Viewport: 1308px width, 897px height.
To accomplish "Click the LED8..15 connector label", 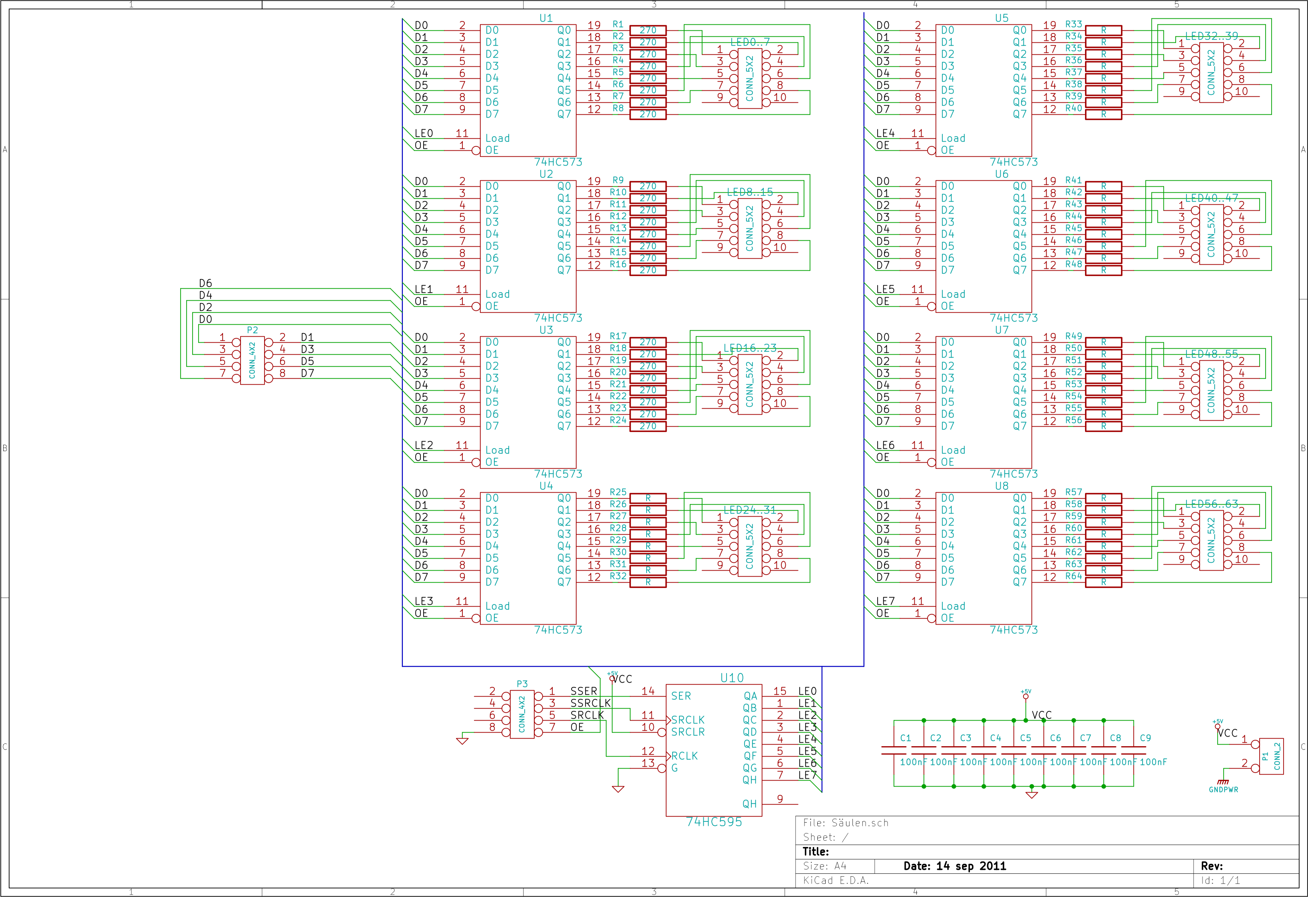I will [750, 192].
